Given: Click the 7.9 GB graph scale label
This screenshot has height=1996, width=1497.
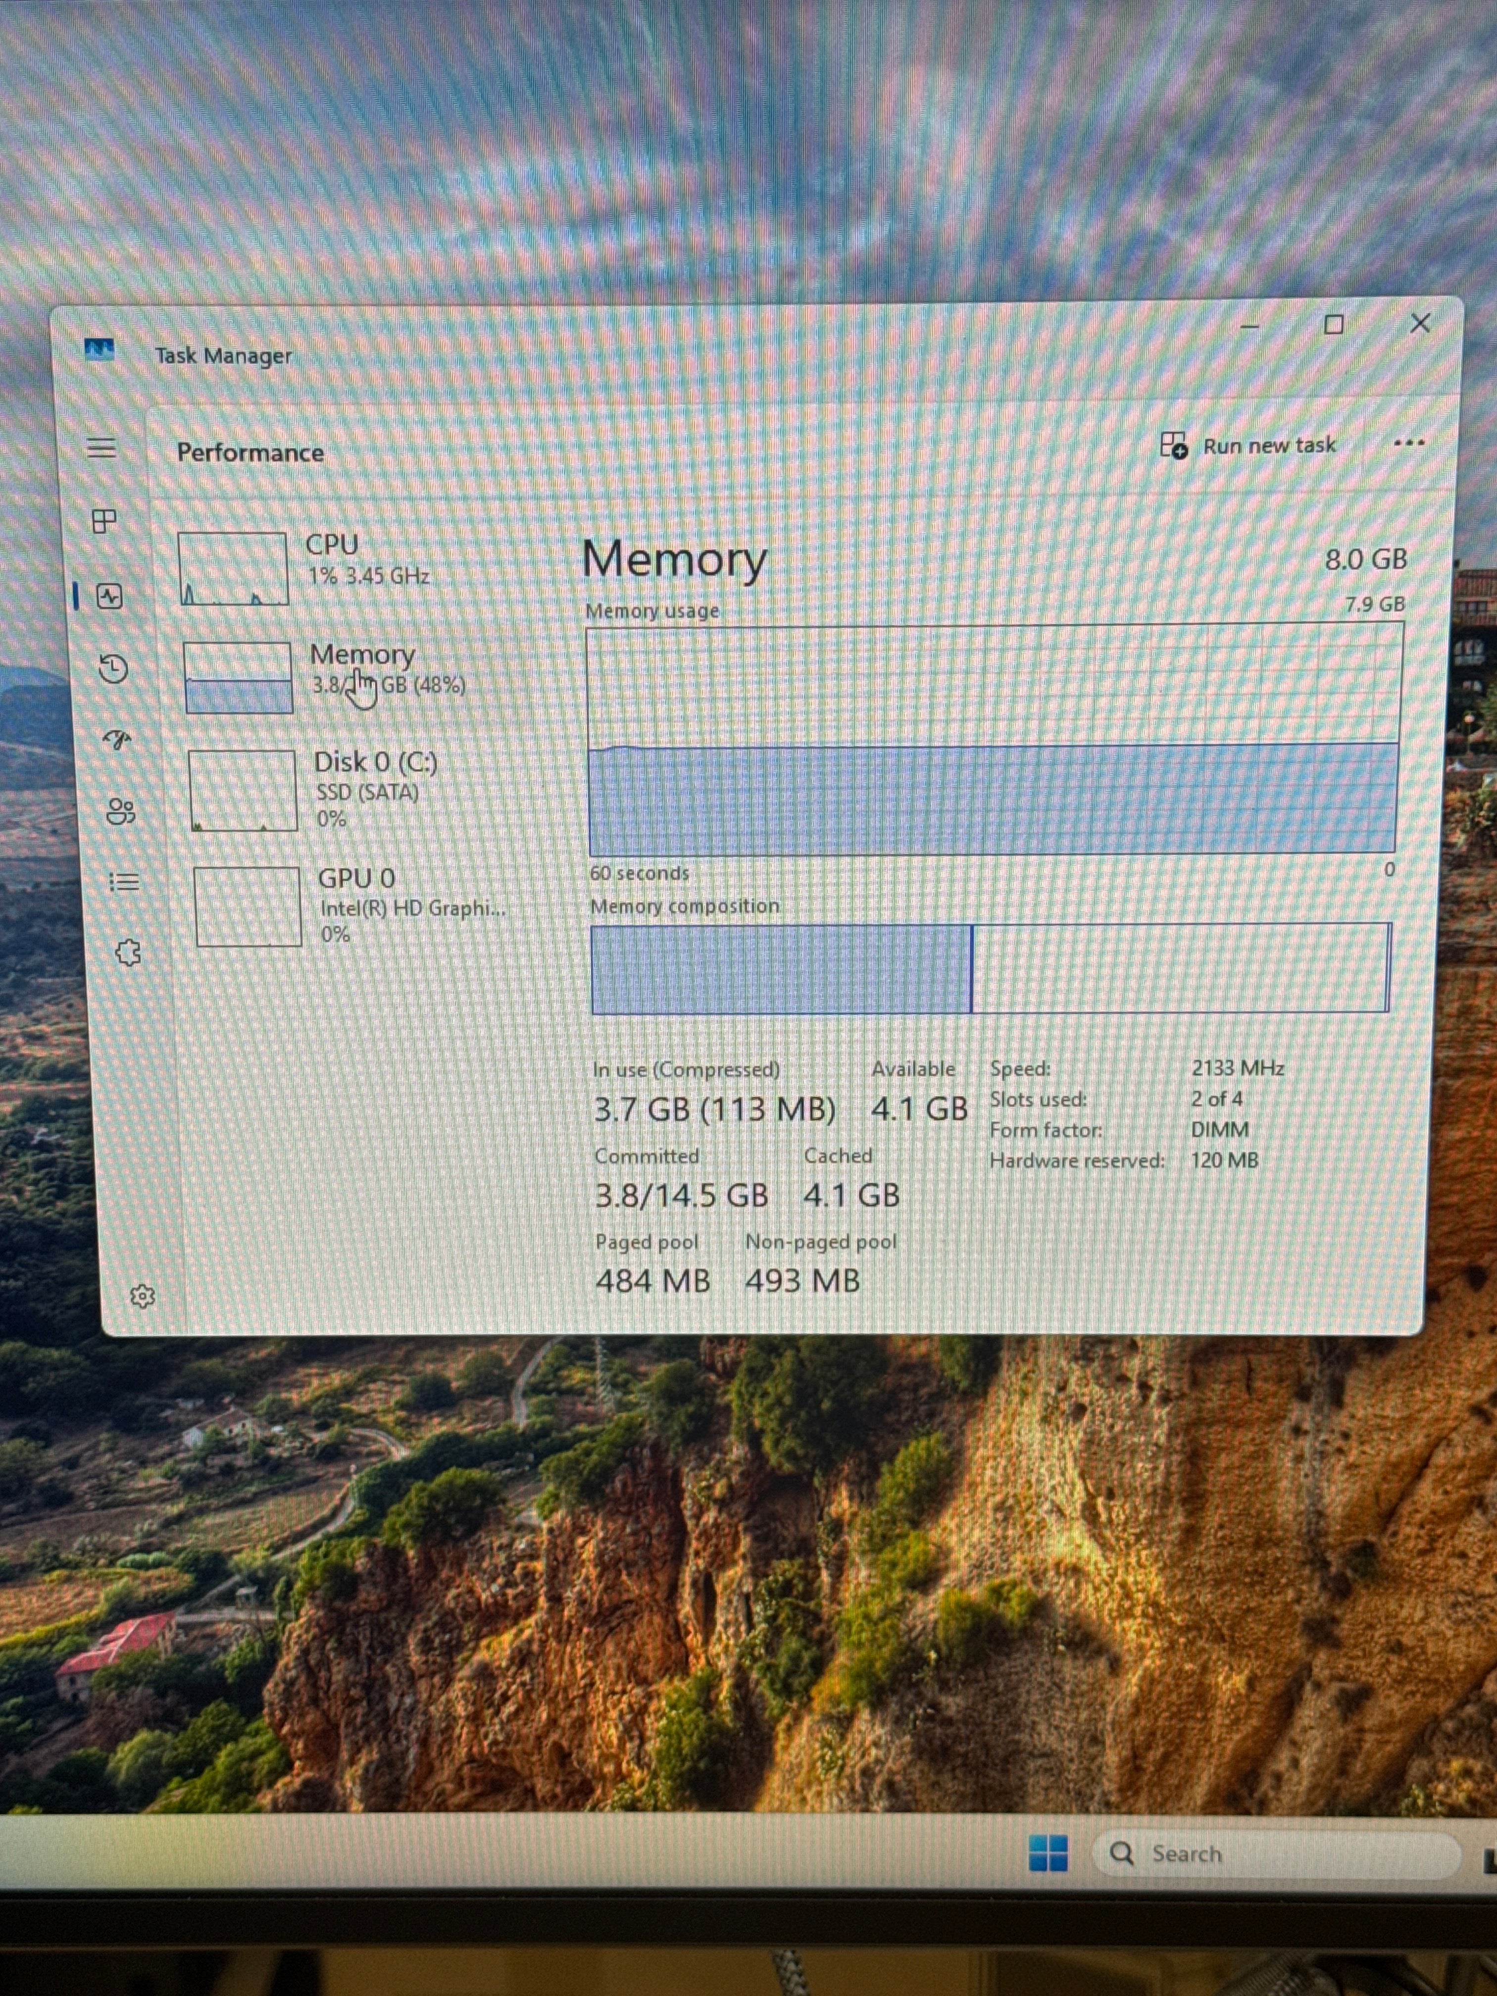Looking at the screenshot, I should (1374, 604).
